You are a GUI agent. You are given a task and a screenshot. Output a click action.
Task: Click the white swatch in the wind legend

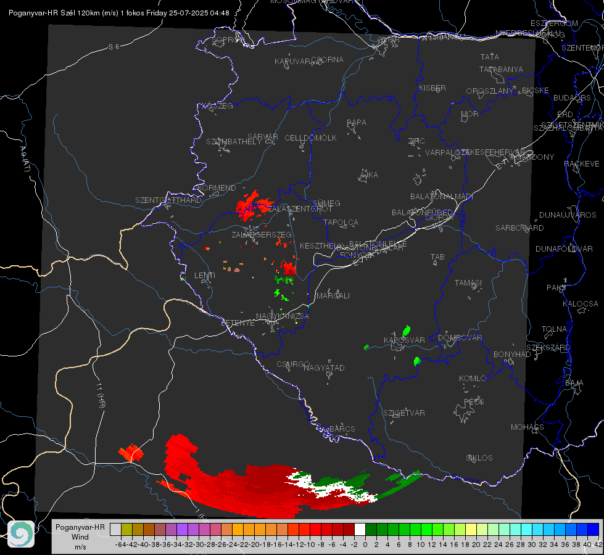point(360,529)
